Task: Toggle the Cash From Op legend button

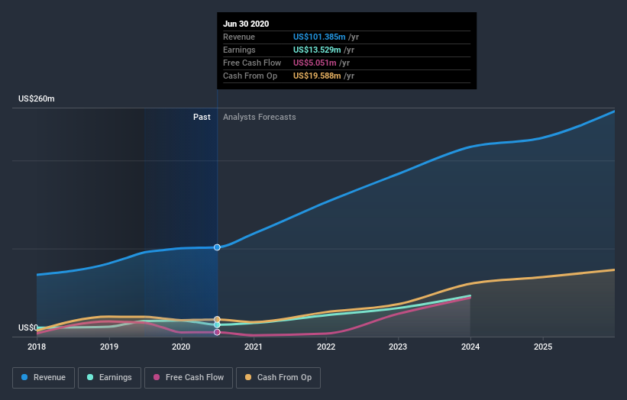Action: 278,378
